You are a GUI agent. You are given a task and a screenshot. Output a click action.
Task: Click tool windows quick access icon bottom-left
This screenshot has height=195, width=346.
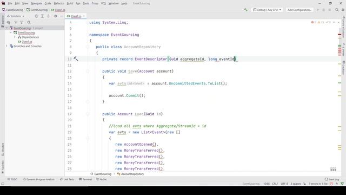click(x=3, y=184)
